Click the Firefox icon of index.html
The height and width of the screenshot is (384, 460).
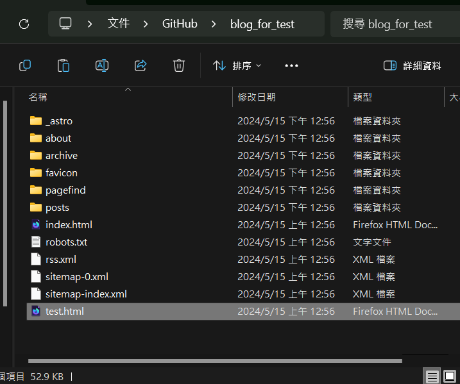point(36,224)
